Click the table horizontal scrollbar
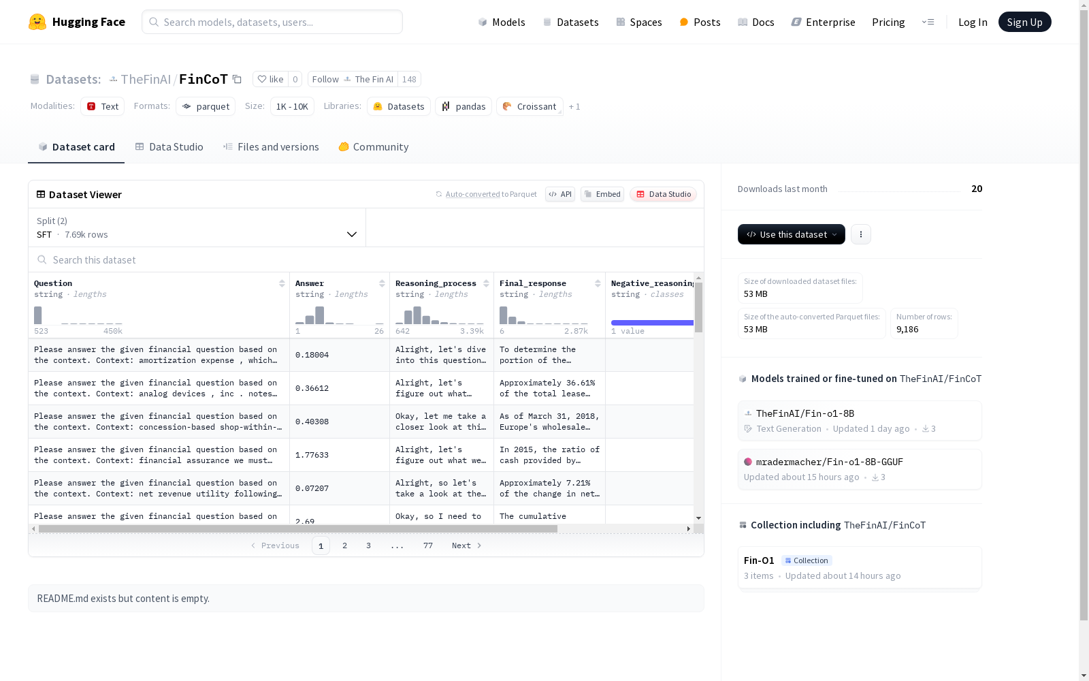Image resolution: width=1089 pixels, height=681 pixels. [298, 528]
